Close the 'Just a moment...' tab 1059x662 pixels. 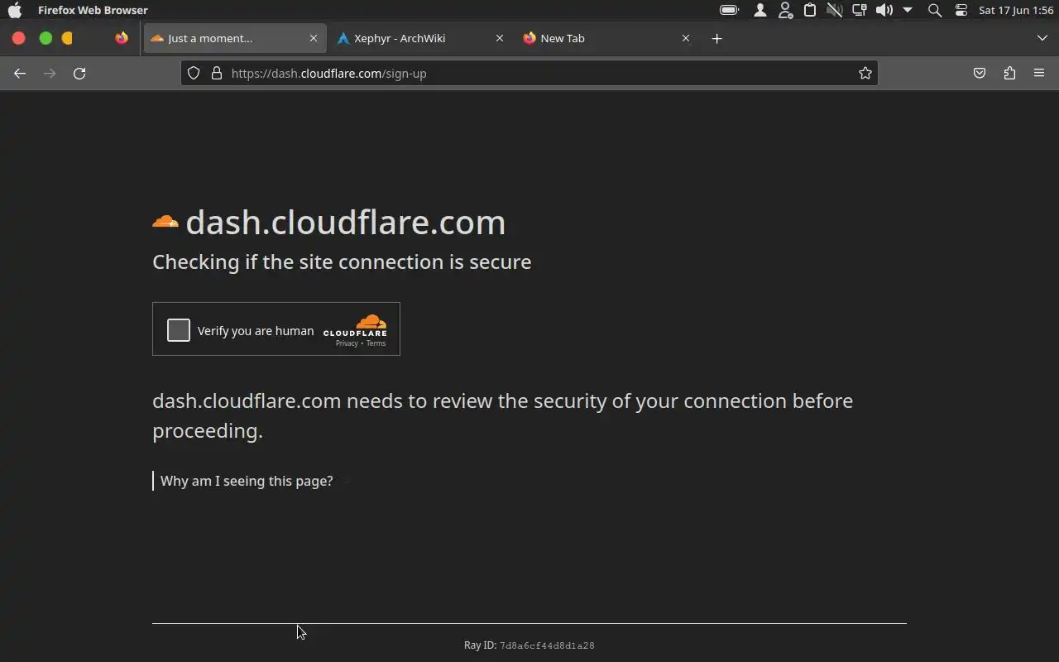click(x=314, y=38)
